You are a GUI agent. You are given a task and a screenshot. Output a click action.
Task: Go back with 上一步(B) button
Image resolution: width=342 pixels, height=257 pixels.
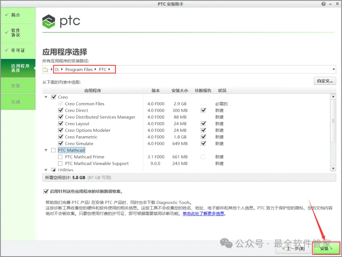click(x=294, y=248)
